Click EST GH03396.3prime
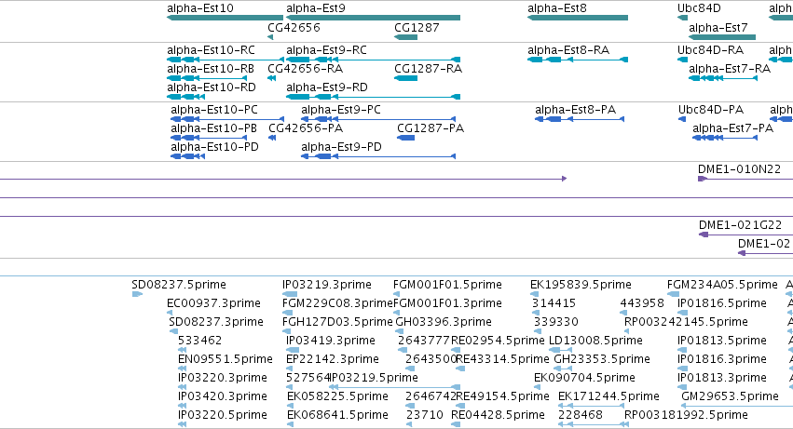Screen dimensions: 793x429 point(443,322)
